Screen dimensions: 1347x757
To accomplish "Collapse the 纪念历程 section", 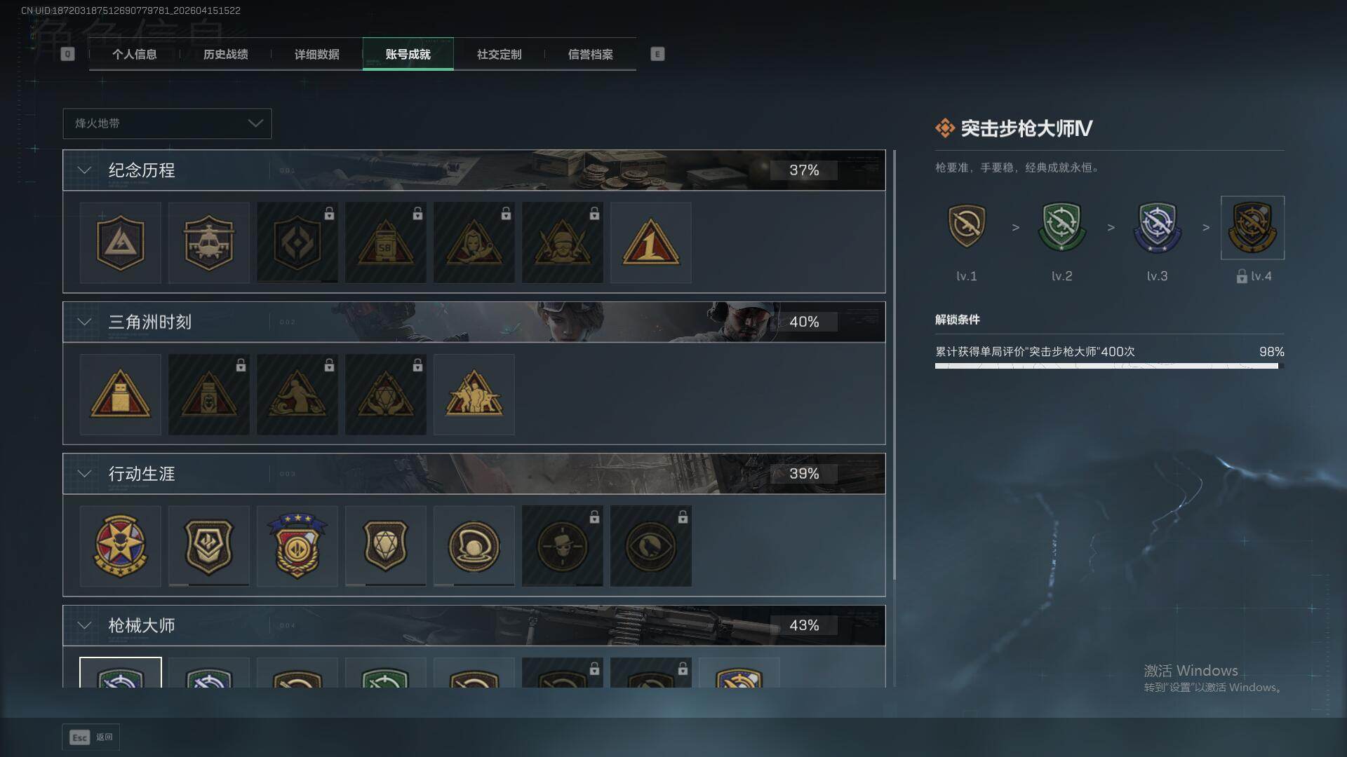I will pos(84,170).
